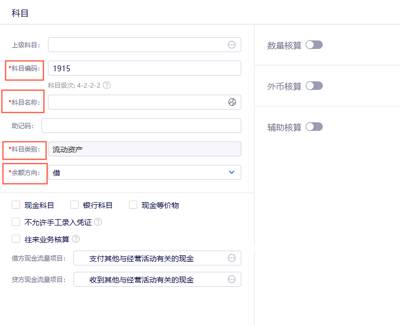Click the 收到其他与经营活动有关的现金 field
400x325 pixels.
tap(157, 279)
